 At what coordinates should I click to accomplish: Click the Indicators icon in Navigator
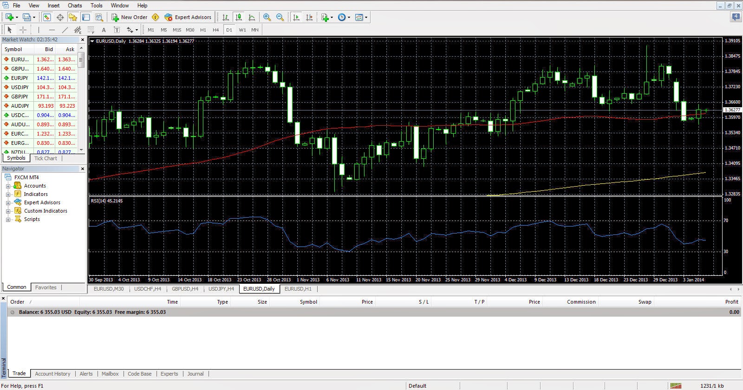18,194
